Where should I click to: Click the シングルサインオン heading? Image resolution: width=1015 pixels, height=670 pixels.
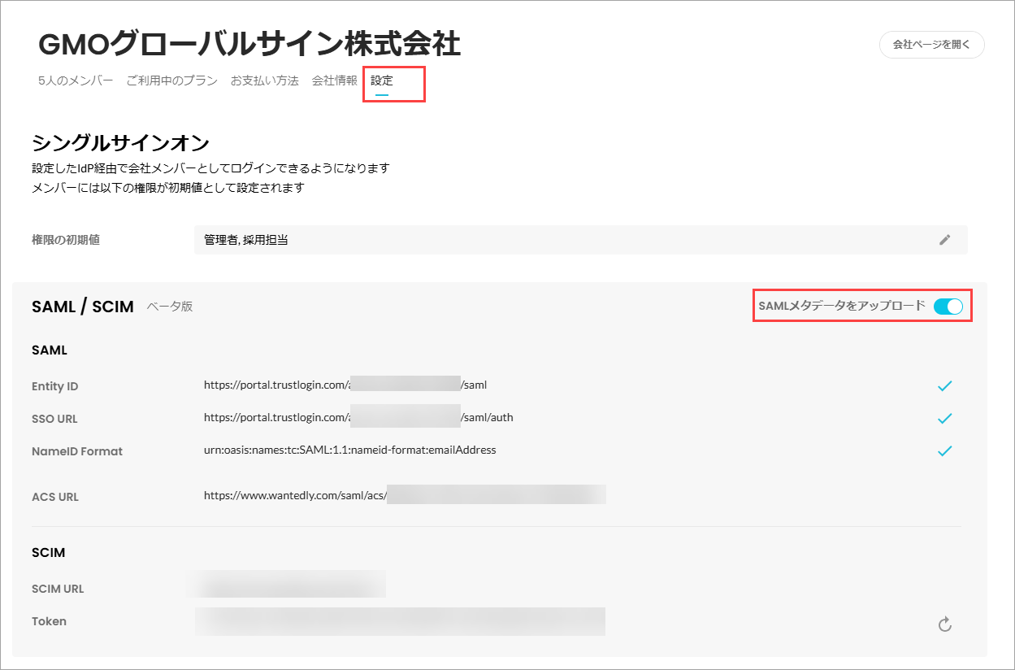pyautogui.click(x=121, y=143)
